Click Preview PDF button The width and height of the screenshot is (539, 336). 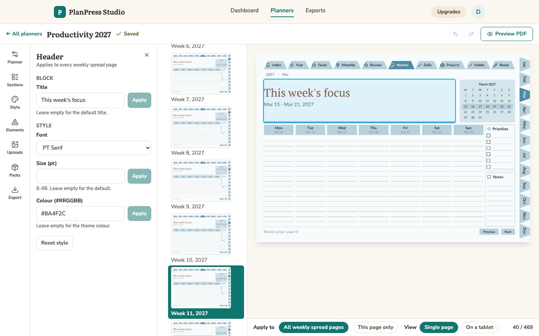coord(507,34)
